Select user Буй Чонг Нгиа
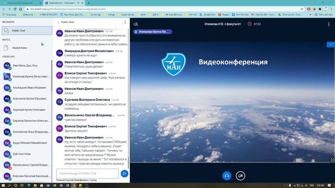 pos(26,154)
